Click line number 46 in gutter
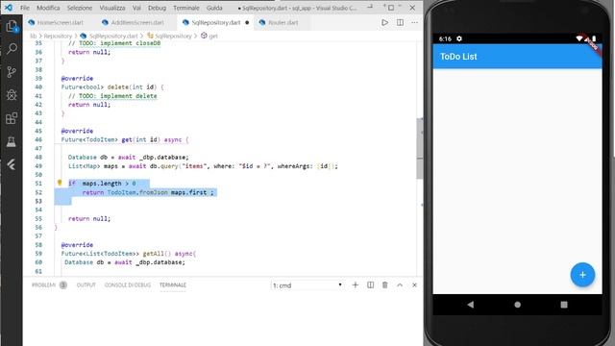This screenshot has width=615, height=346. (x=38, y=139)
